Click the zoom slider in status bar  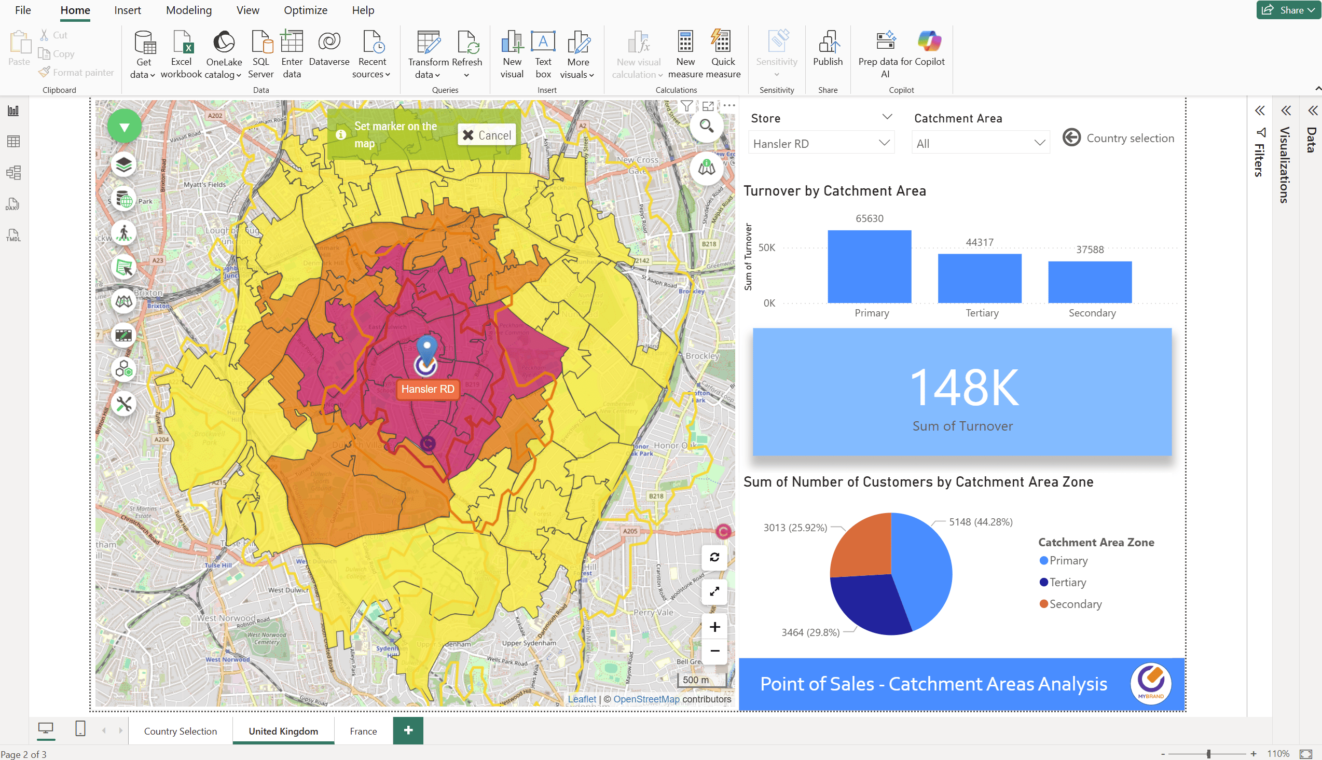tap(1208, 754)
